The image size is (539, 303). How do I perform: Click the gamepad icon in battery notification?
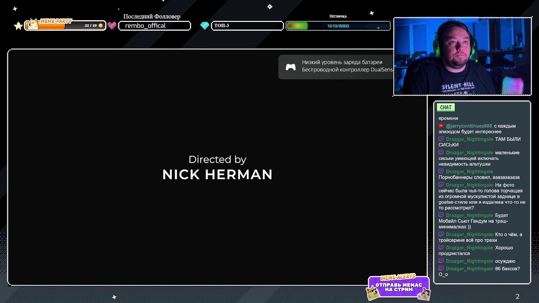pyautogui.click(x=291, y=67)
